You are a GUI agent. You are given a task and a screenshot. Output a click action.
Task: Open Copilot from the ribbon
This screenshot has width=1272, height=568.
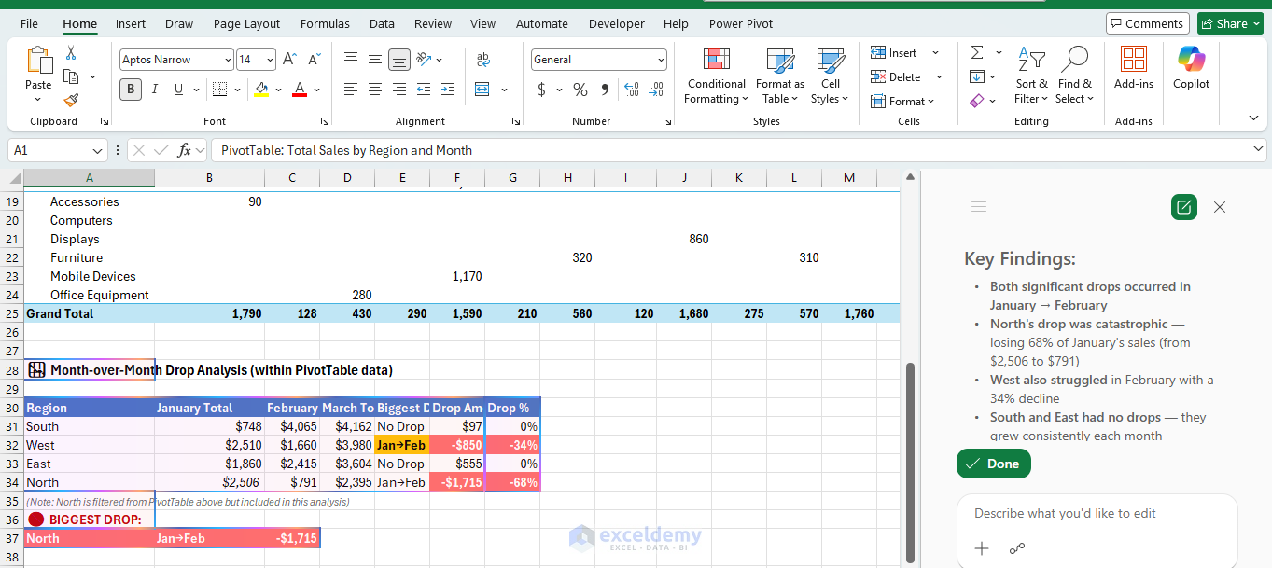[1192, 68]
